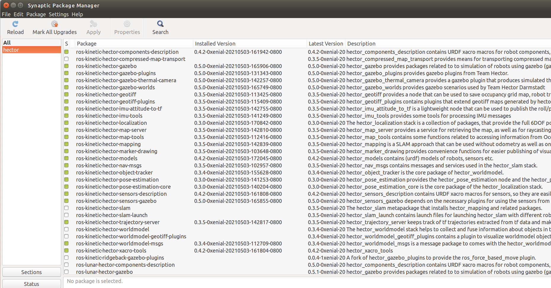Select package ros-kinetic-hector-marker-drawing
551x288 pixels.
[117, 151]
